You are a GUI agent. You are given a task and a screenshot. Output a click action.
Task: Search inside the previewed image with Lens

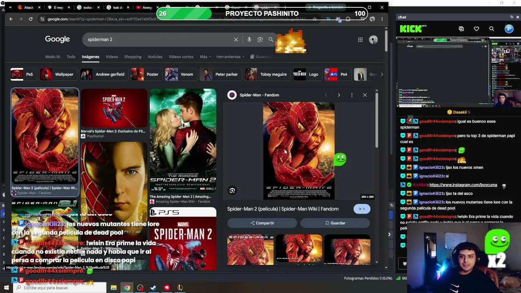coord(232,190)
